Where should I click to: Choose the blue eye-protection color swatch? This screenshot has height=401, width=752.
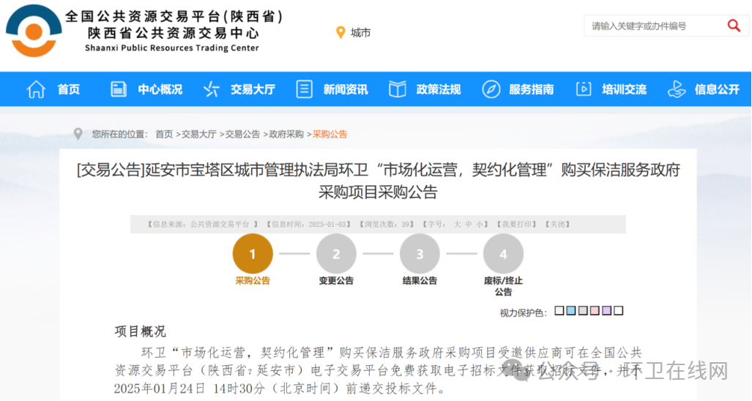(571, 311)
